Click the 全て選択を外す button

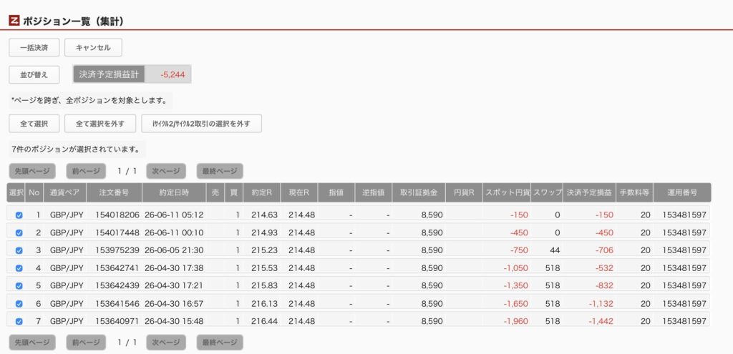100,124
